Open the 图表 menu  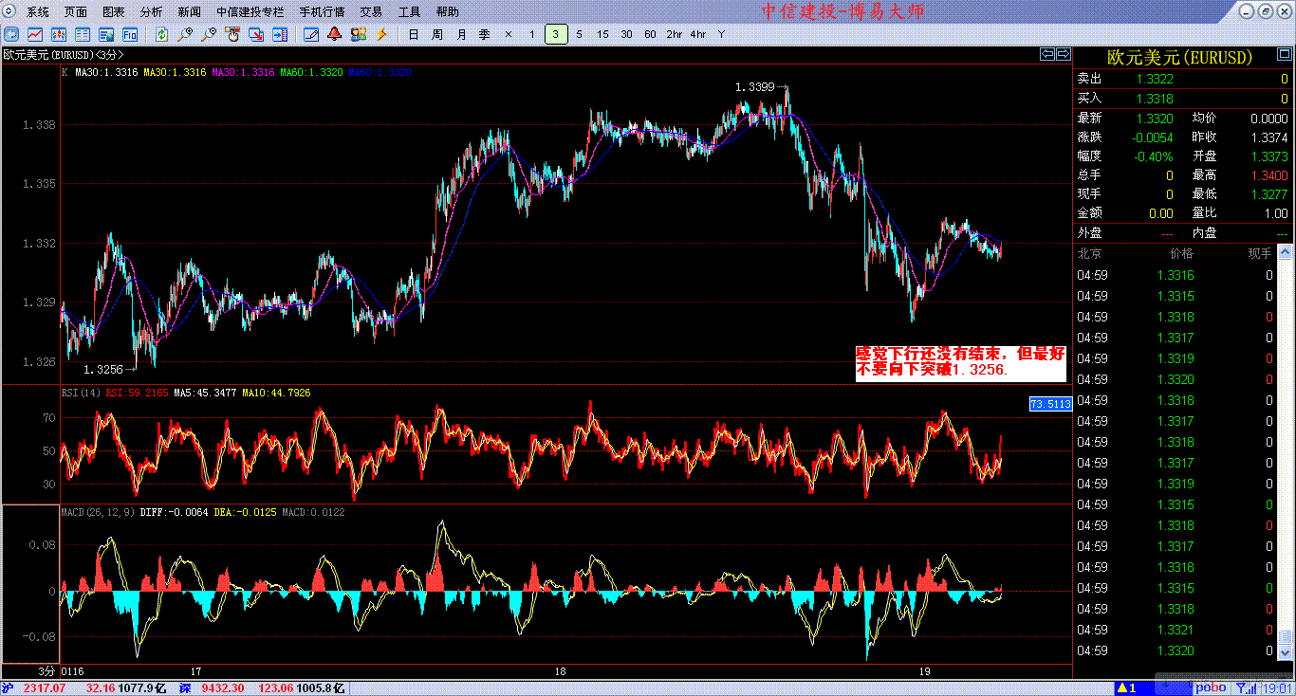pyautogui.click(x=114, y=12)
